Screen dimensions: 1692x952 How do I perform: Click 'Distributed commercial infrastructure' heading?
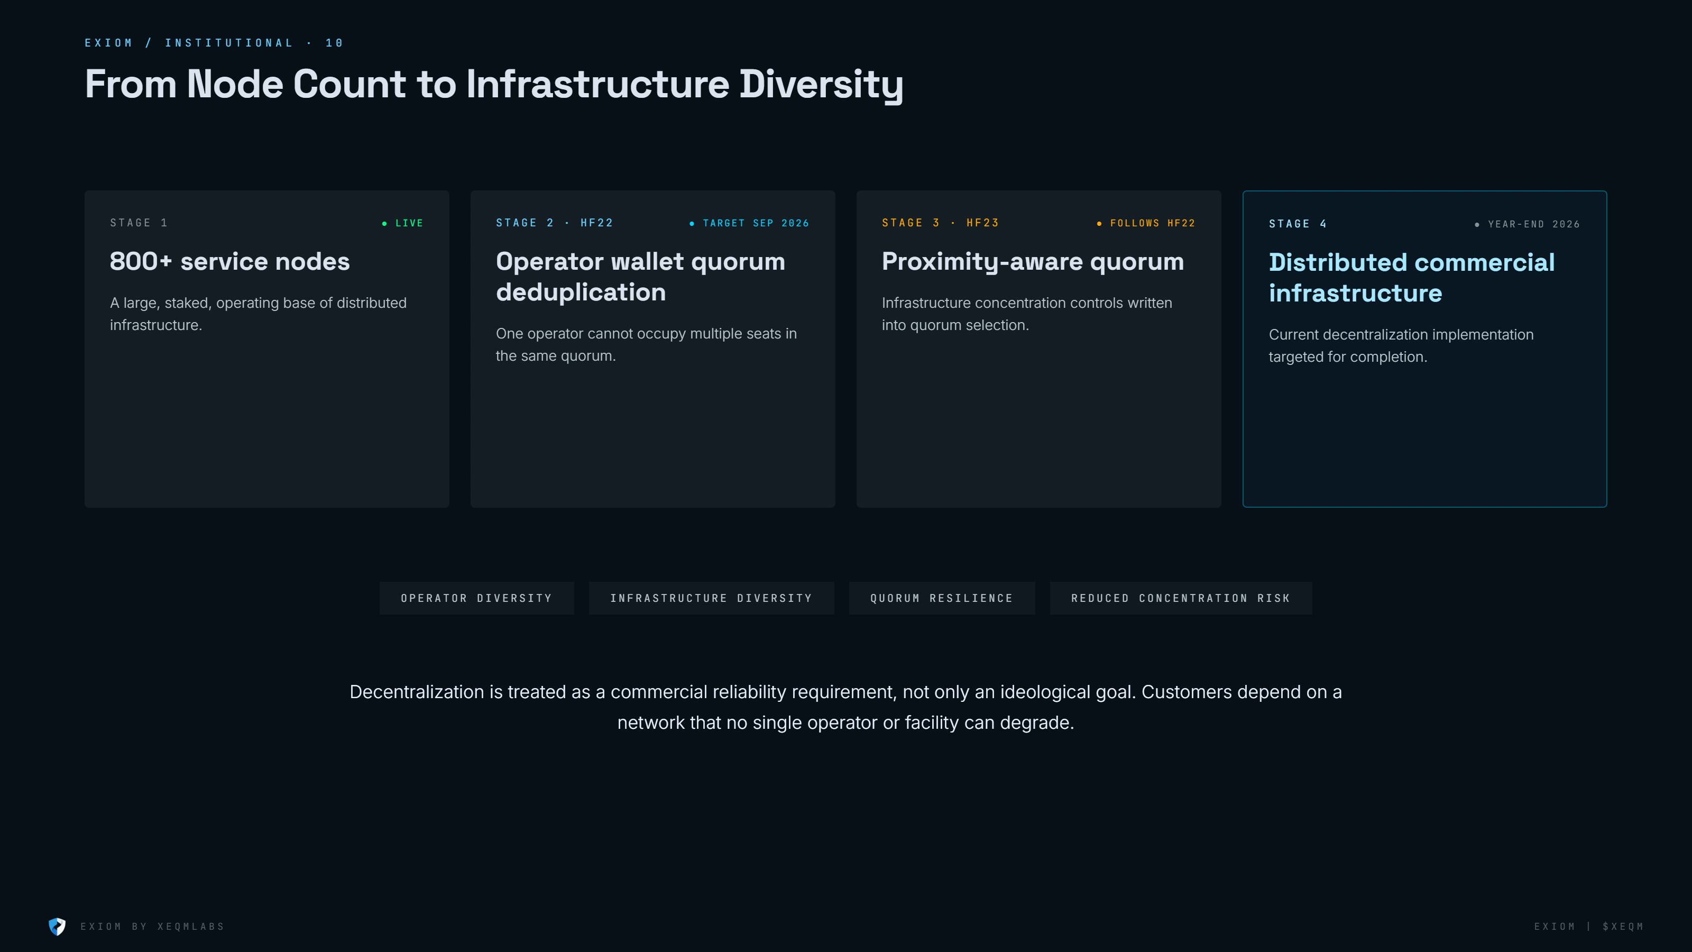[x=1412, y=277]
